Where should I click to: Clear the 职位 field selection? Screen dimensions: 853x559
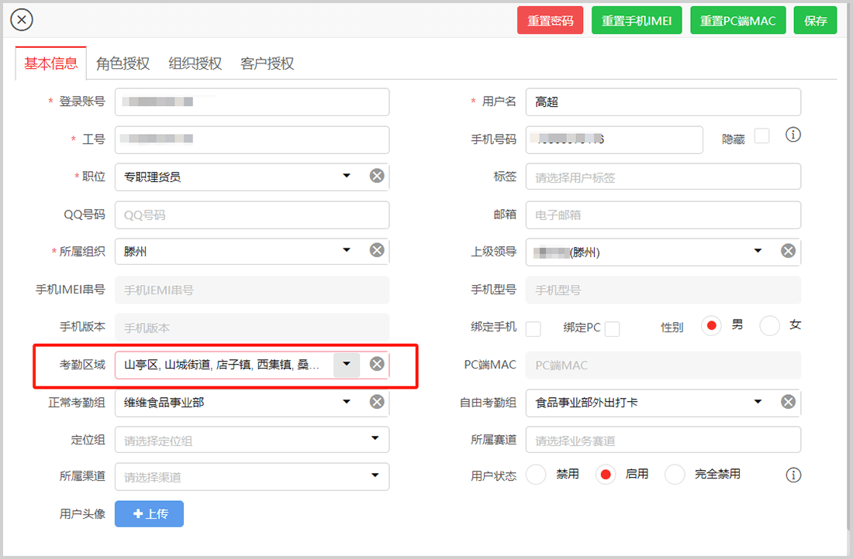[377, 176]
